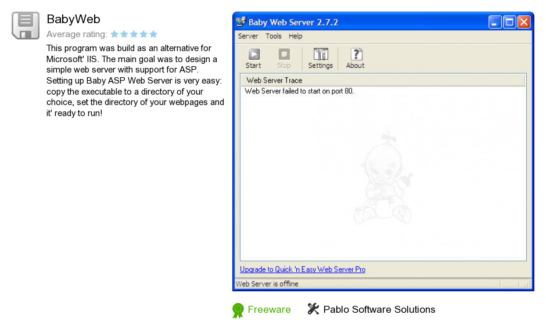Click the 'Average rating:' label text
546x336 pixels.
tap(77, 34)
